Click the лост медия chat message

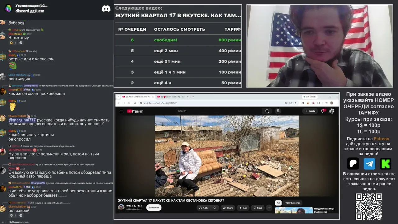click(19, 79)
